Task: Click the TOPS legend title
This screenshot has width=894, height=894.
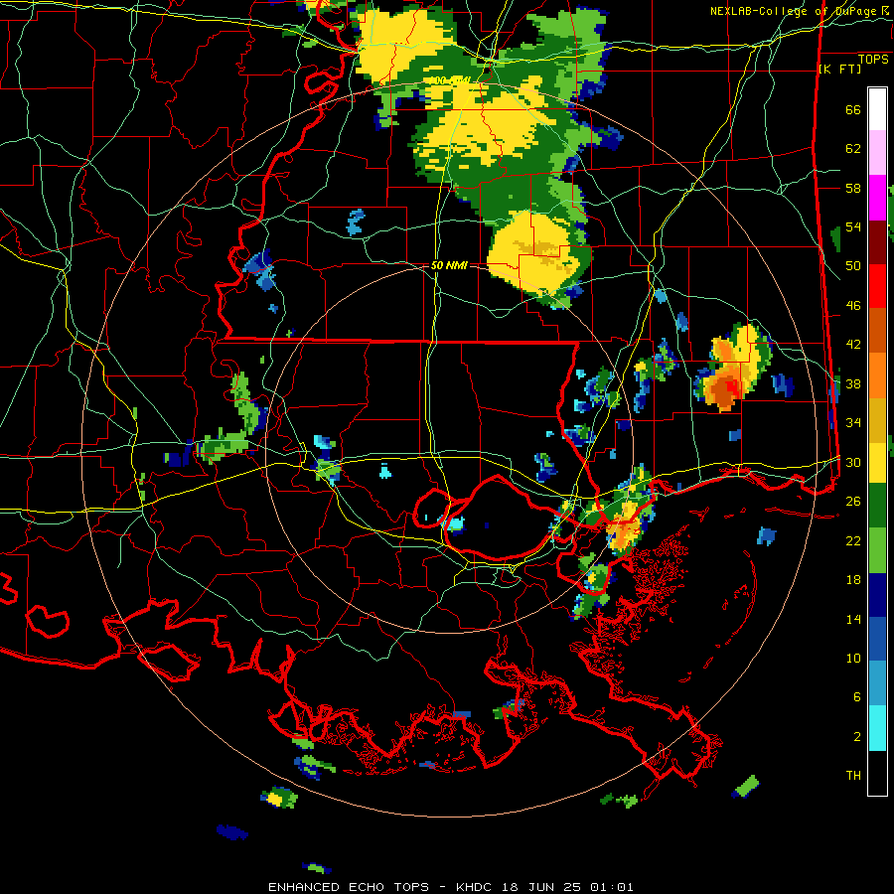Action: (873, 59)
